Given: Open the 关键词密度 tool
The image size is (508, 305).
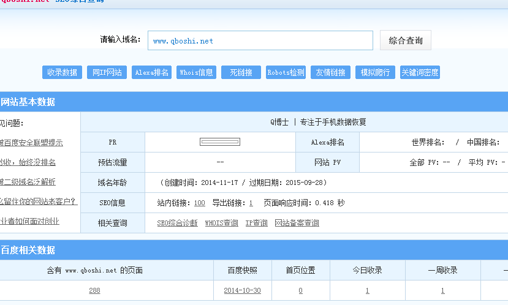Looking at the screenshot, I should 420,72.
